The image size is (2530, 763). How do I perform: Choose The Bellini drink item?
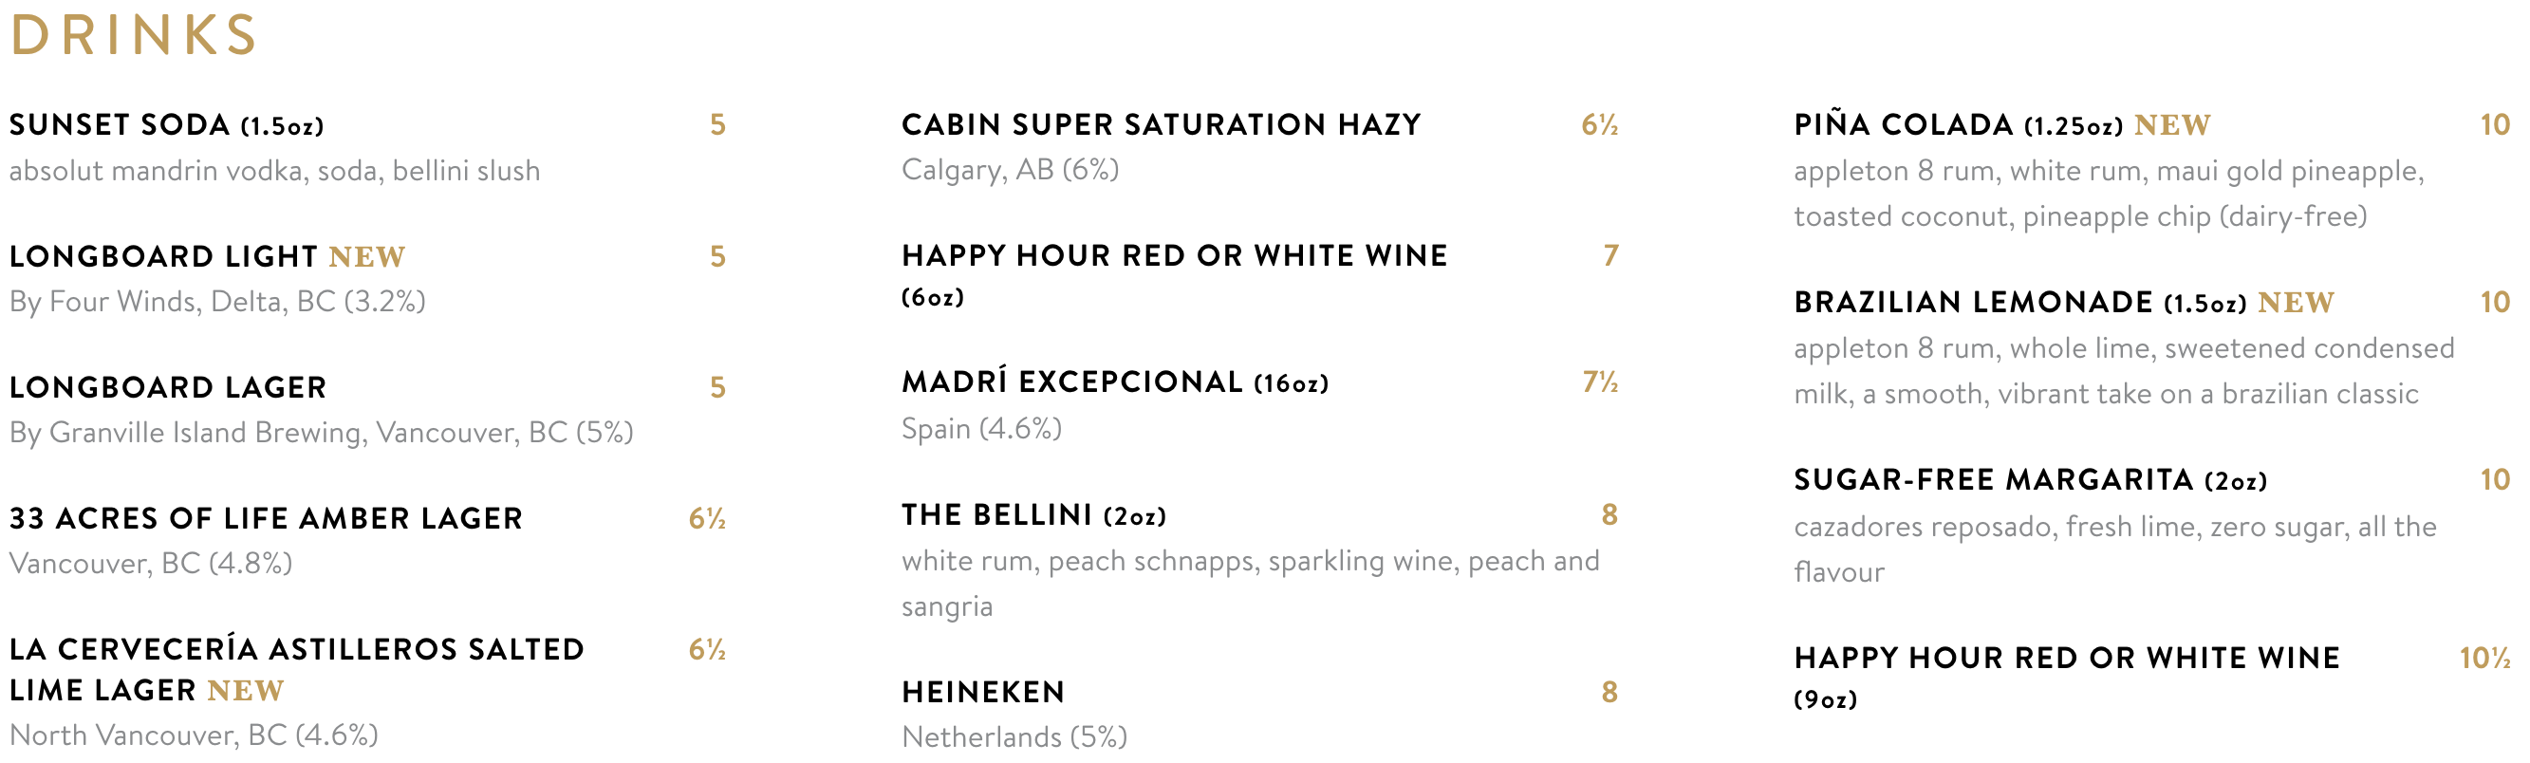pyautogui.click(x=1033, y=514)
